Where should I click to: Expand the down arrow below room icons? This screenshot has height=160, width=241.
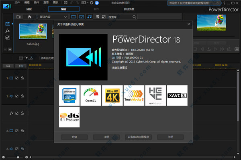[10, 49]
